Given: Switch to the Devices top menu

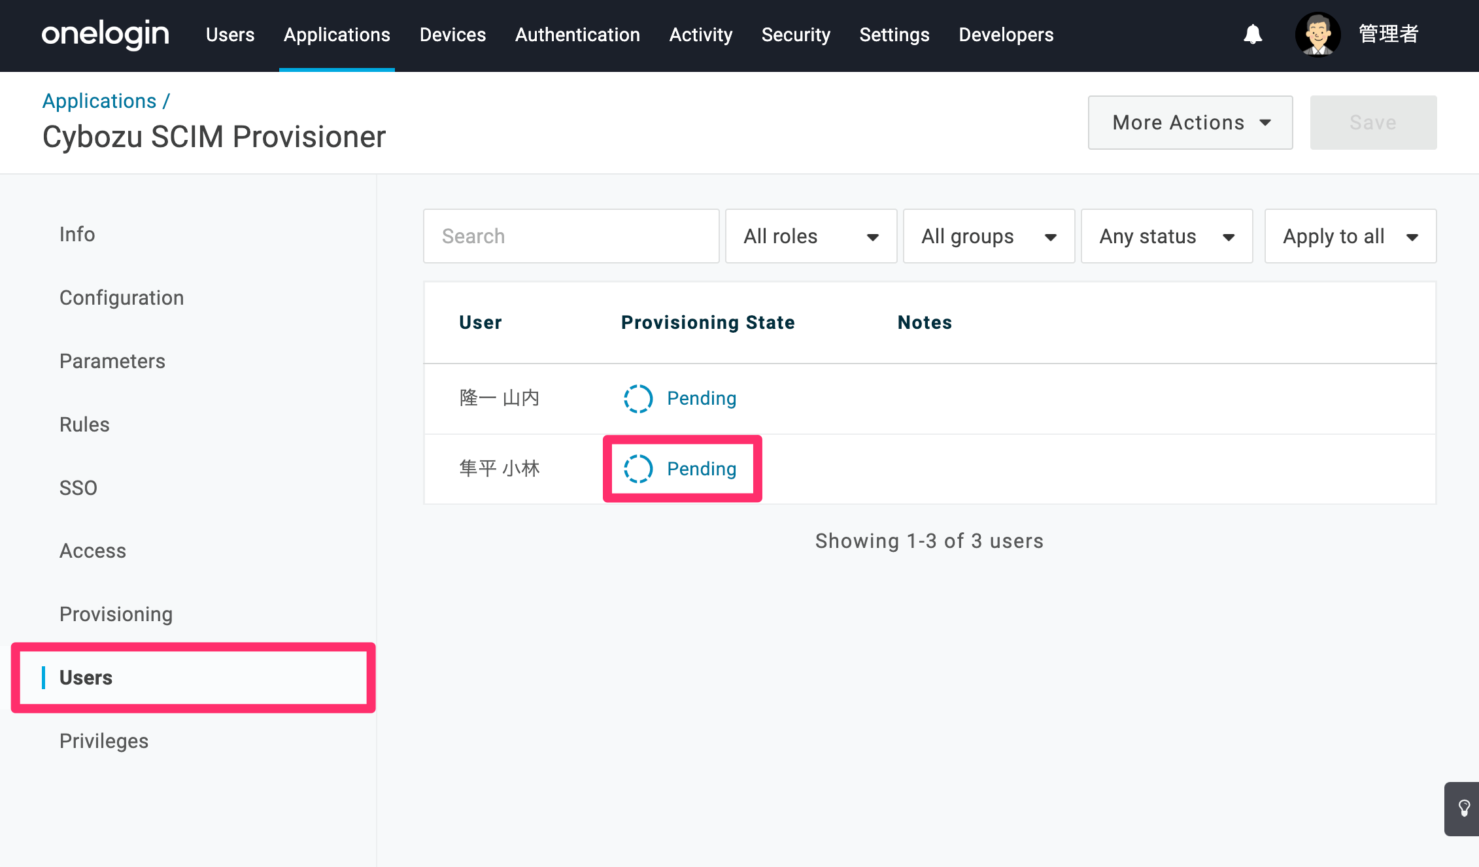Looking at the screenshot, I should tap(452, 35).
